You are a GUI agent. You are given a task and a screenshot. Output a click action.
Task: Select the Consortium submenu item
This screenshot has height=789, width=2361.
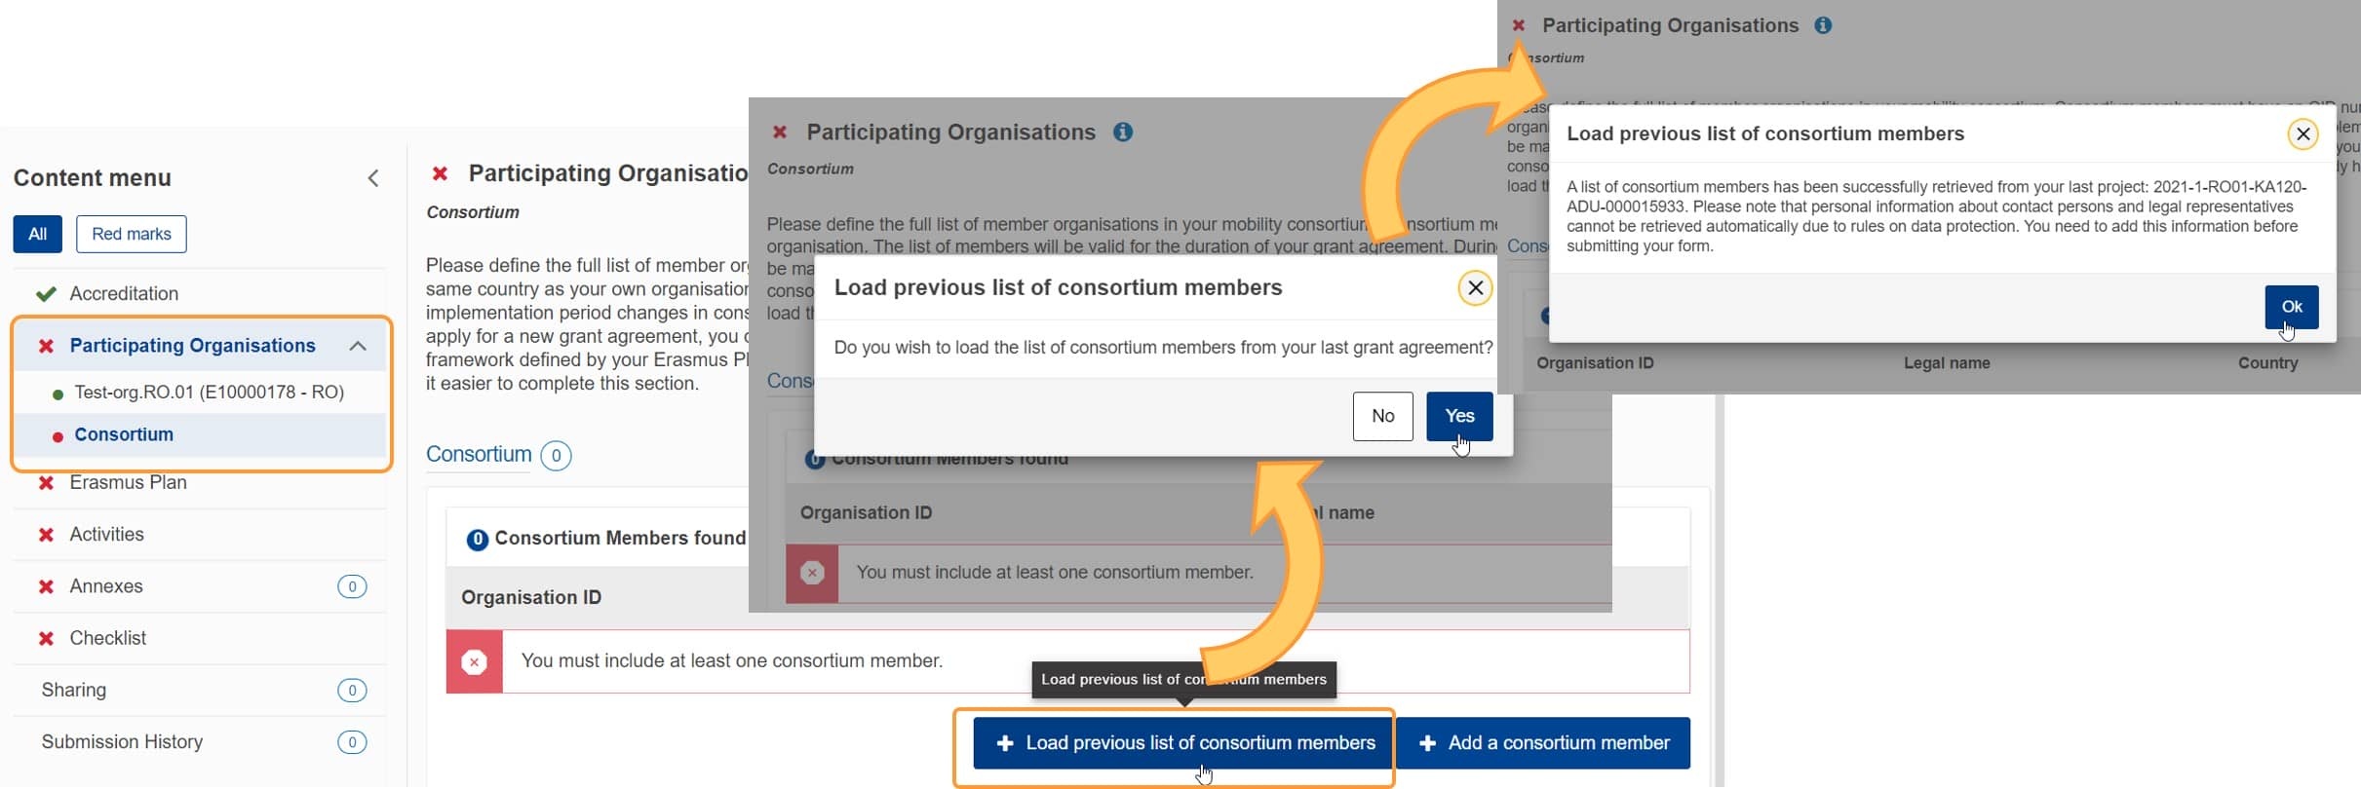pyautogui.click(x=124, y=434)
